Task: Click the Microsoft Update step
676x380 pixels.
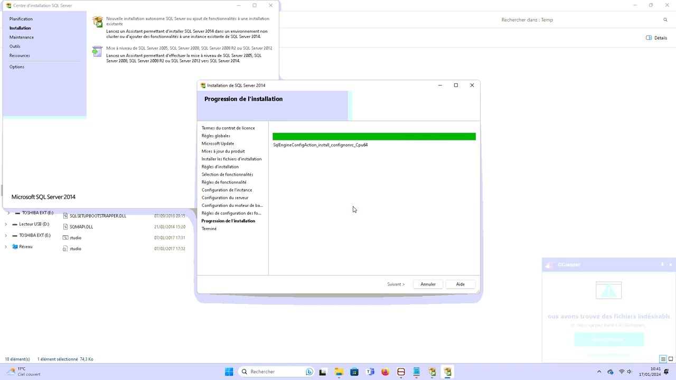Action: 218,144
